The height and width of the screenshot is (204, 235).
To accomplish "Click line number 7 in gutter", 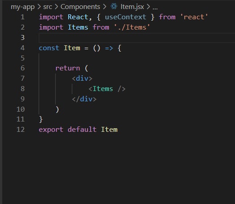I will tap(22, 78).
